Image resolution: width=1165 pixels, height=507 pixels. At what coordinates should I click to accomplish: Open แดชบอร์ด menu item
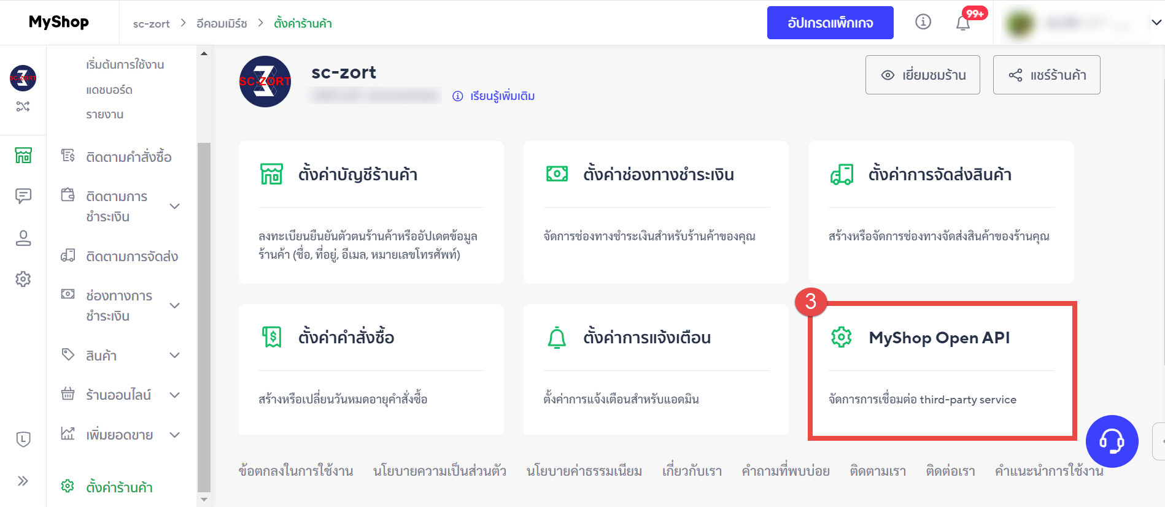pos(109,90)
